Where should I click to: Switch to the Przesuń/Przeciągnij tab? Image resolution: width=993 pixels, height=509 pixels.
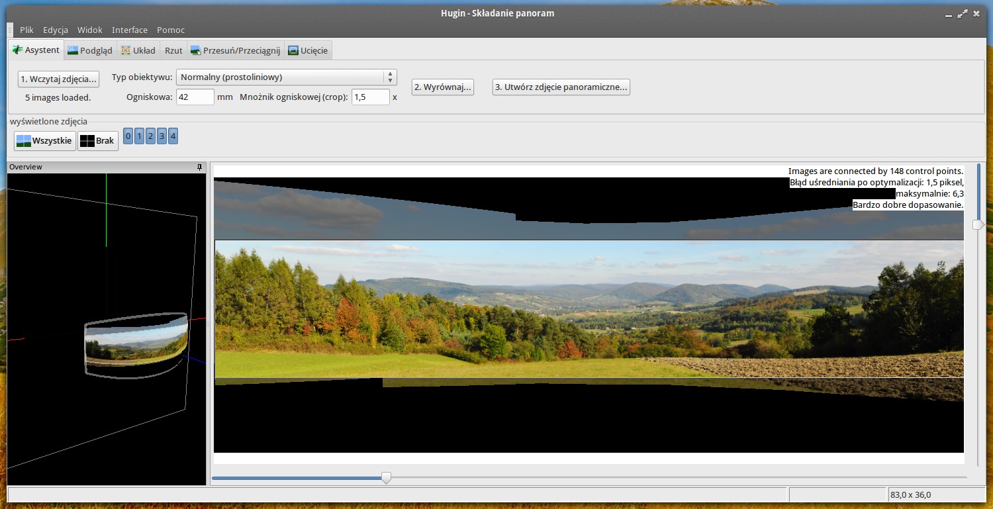click(x=235, y=50)
